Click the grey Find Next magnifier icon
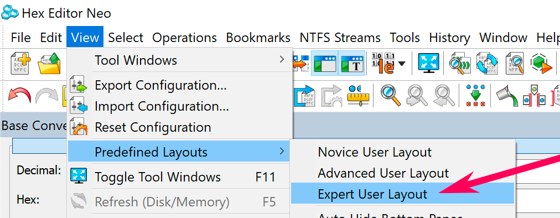This screenshot has width=560, height=218. [x=417, y=96]
